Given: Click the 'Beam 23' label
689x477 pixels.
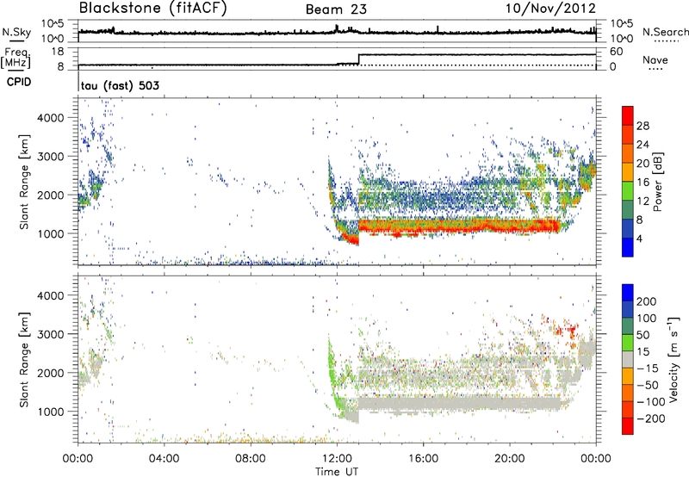Looking at the screenshot, I should [x=336, y=9].
